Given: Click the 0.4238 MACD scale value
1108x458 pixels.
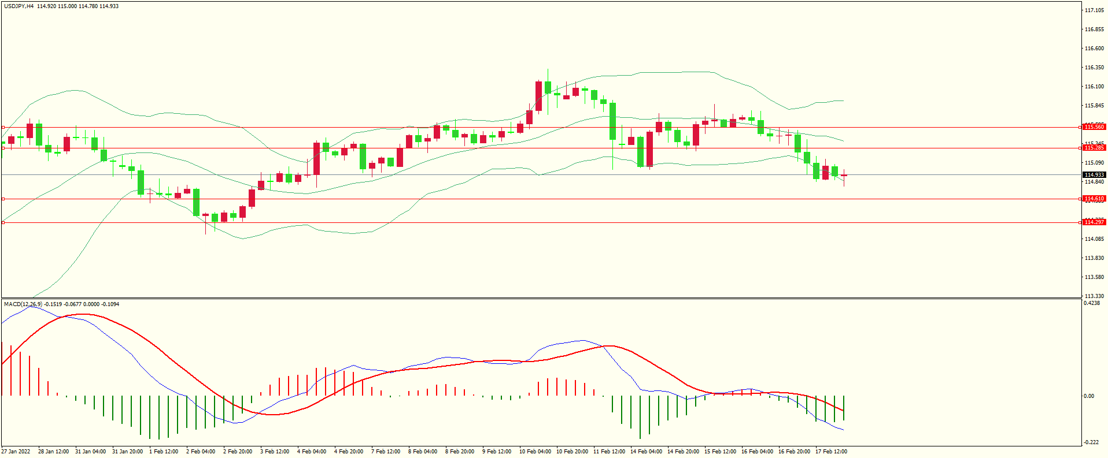Looking at the screenshot, I should coord(1092,303).
